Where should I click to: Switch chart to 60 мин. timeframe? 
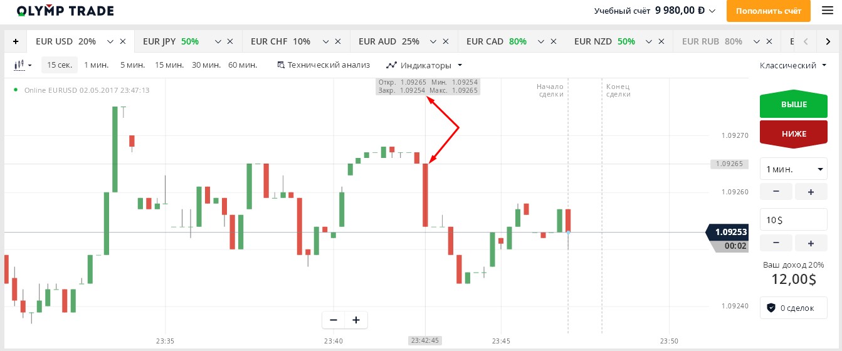(x=243, y=65)
